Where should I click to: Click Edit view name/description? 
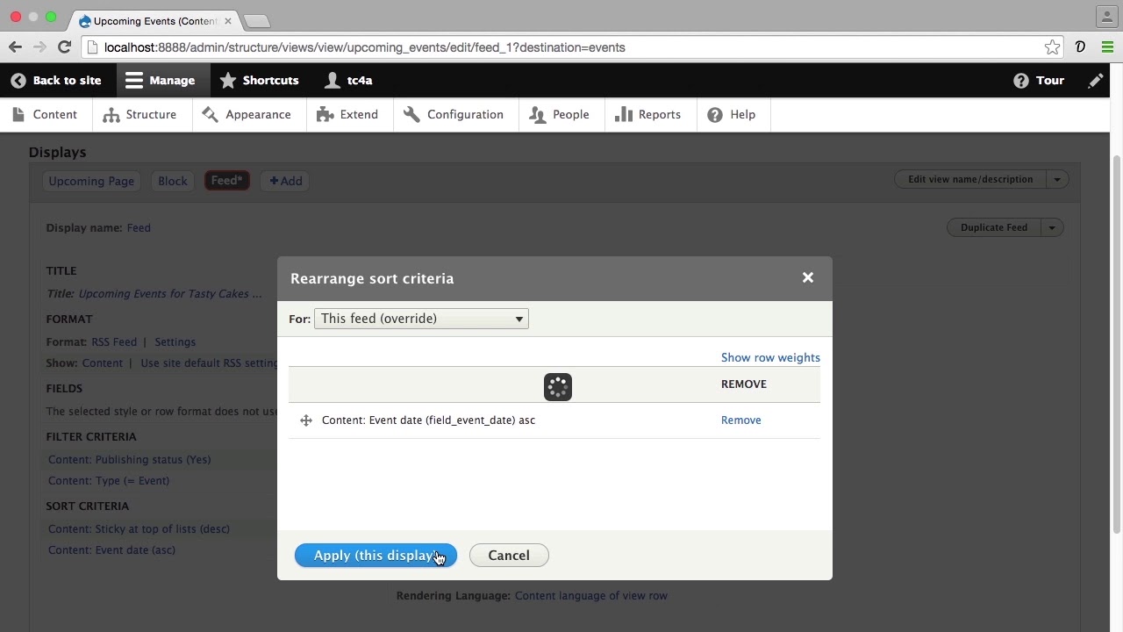pyautogui.click(x=970, y=179)
